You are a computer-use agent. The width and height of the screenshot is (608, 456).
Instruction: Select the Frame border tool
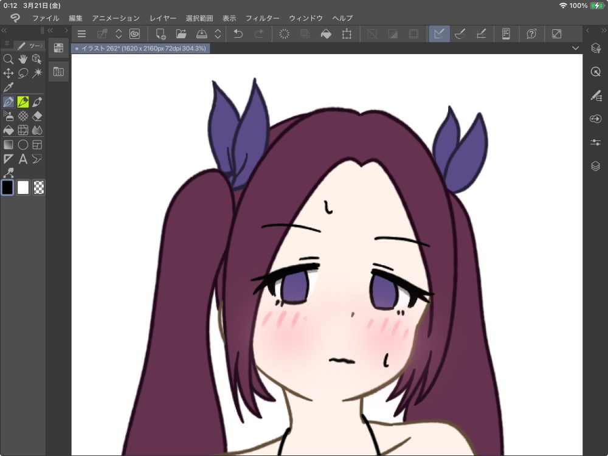[37, 145]
